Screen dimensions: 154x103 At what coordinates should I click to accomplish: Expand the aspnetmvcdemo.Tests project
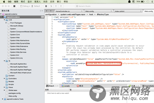click(x=3, y=99)
